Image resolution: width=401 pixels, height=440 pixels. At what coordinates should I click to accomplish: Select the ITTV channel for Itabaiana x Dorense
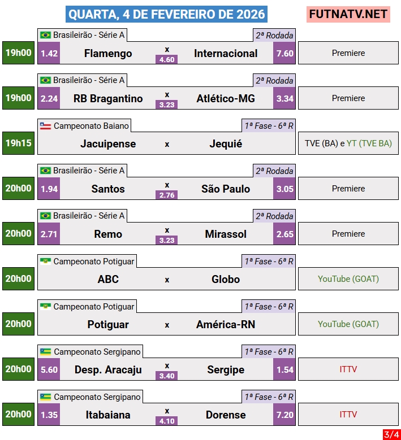pos(348,415)
